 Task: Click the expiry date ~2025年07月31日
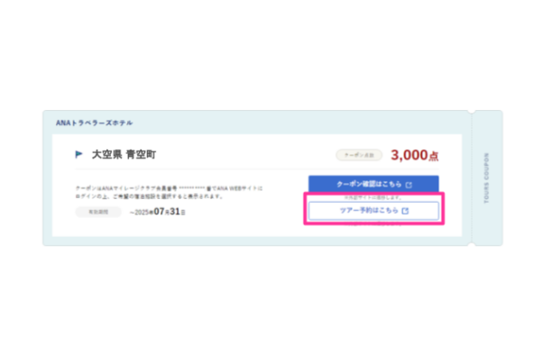(x=158, y=212)
